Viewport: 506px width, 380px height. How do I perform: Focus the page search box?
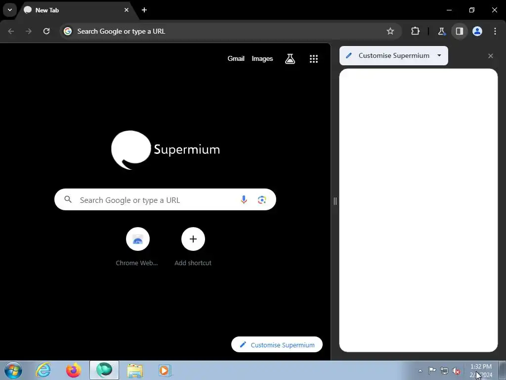click(x=165, y=199)
